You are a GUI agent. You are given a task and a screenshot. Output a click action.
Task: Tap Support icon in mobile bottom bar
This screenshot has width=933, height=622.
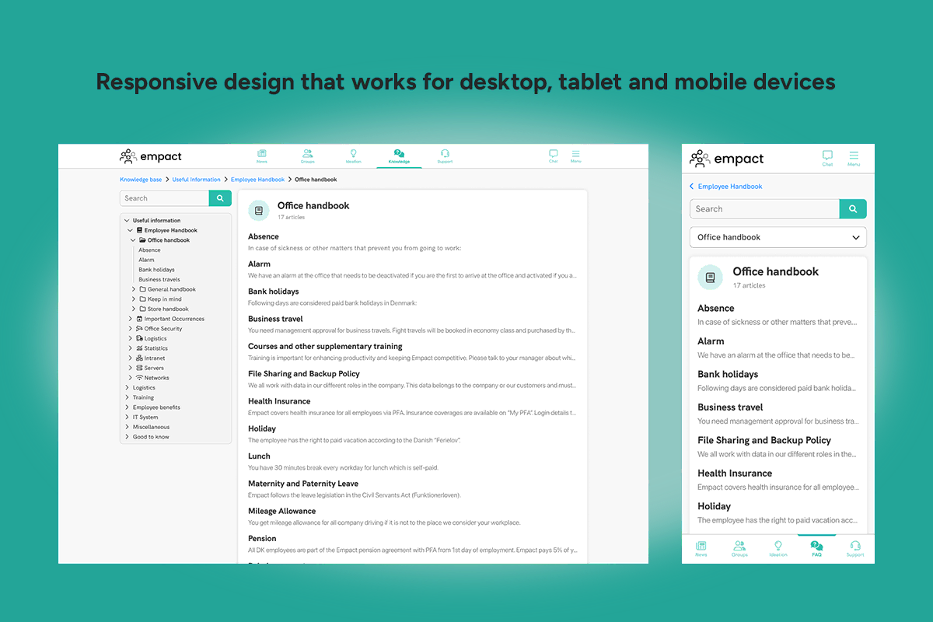tap(854, 548)
